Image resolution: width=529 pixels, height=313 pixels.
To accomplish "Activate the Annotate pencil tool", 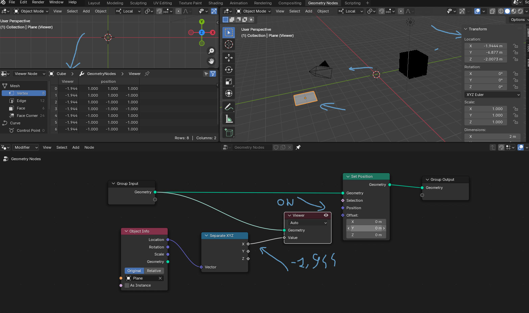I will [x=229, y=107].
